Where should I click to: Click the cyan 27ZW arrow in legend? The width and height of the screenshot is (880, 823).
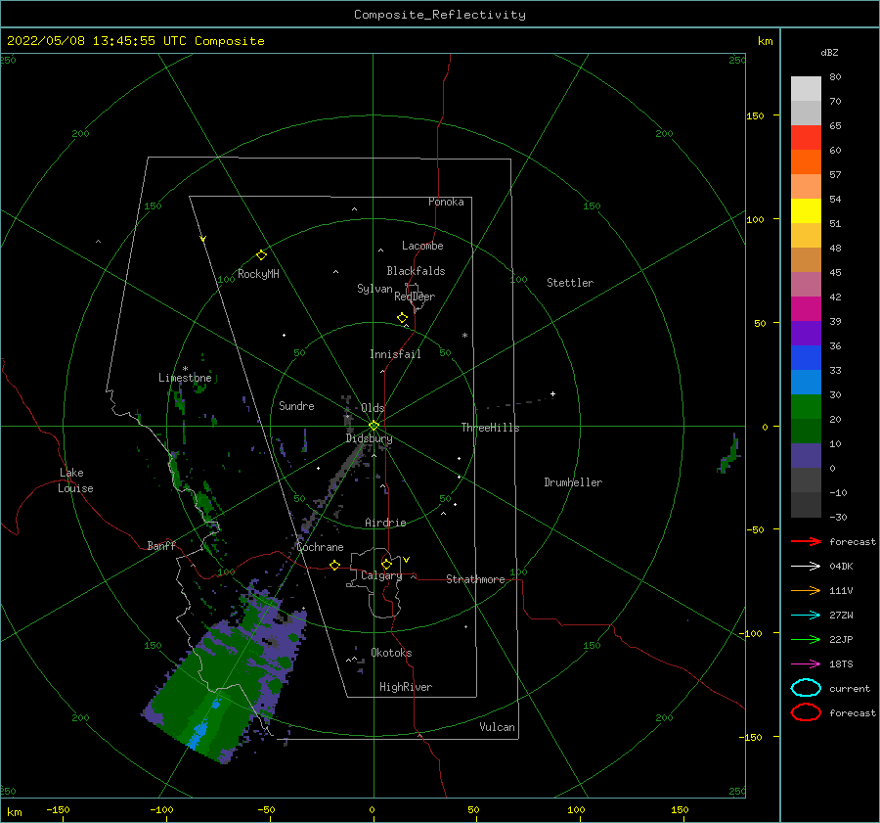pos(806,616)
